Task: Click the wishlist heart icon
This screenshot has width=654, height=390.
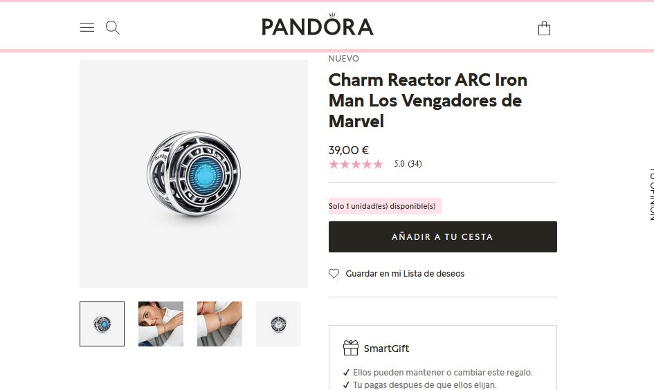Action: coord(334,273)
